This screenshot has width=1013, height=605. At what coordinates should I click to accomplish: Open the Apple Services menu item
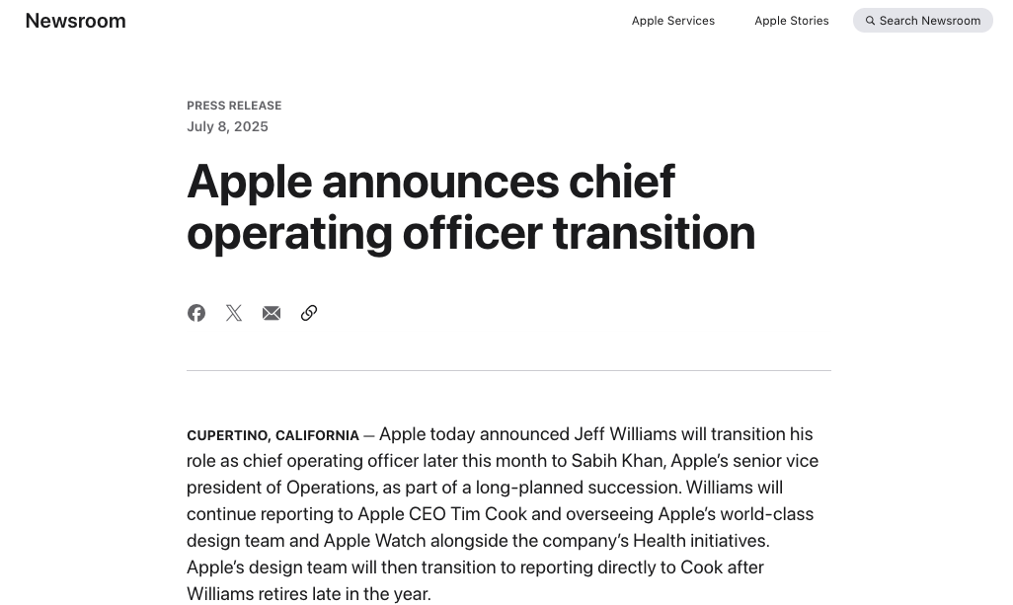[673, 21]
